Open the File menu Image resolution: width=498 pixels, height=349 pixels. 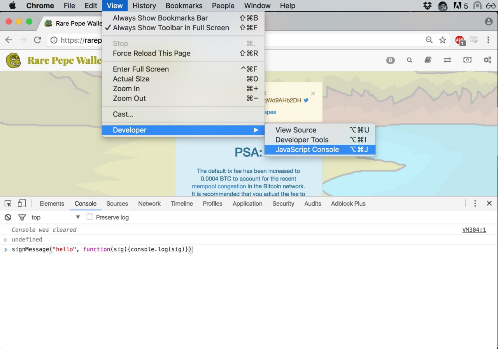(69, 6)
